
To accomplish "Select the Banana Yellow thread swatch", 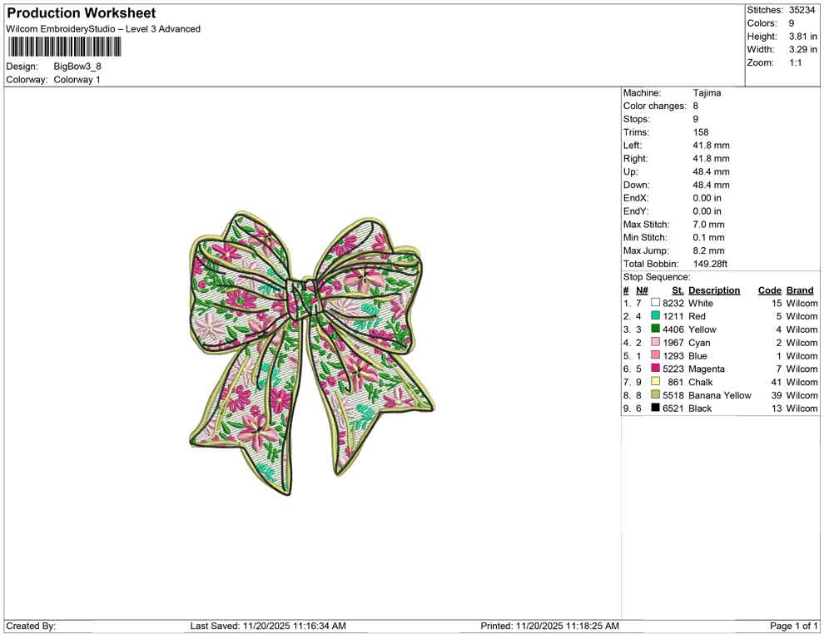I will click(x=655, y=395).
